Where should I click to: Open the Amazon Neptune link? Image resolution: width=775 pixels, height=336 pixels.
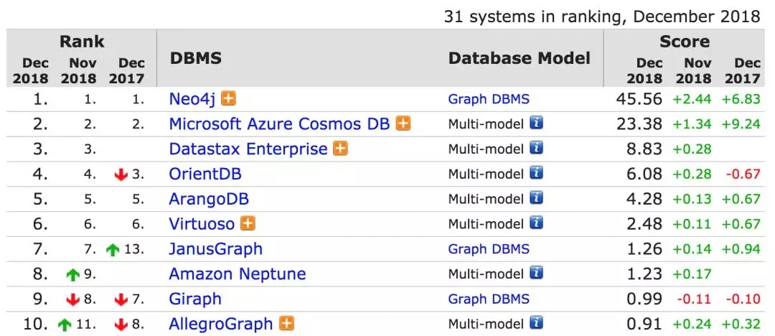point(237,274)
